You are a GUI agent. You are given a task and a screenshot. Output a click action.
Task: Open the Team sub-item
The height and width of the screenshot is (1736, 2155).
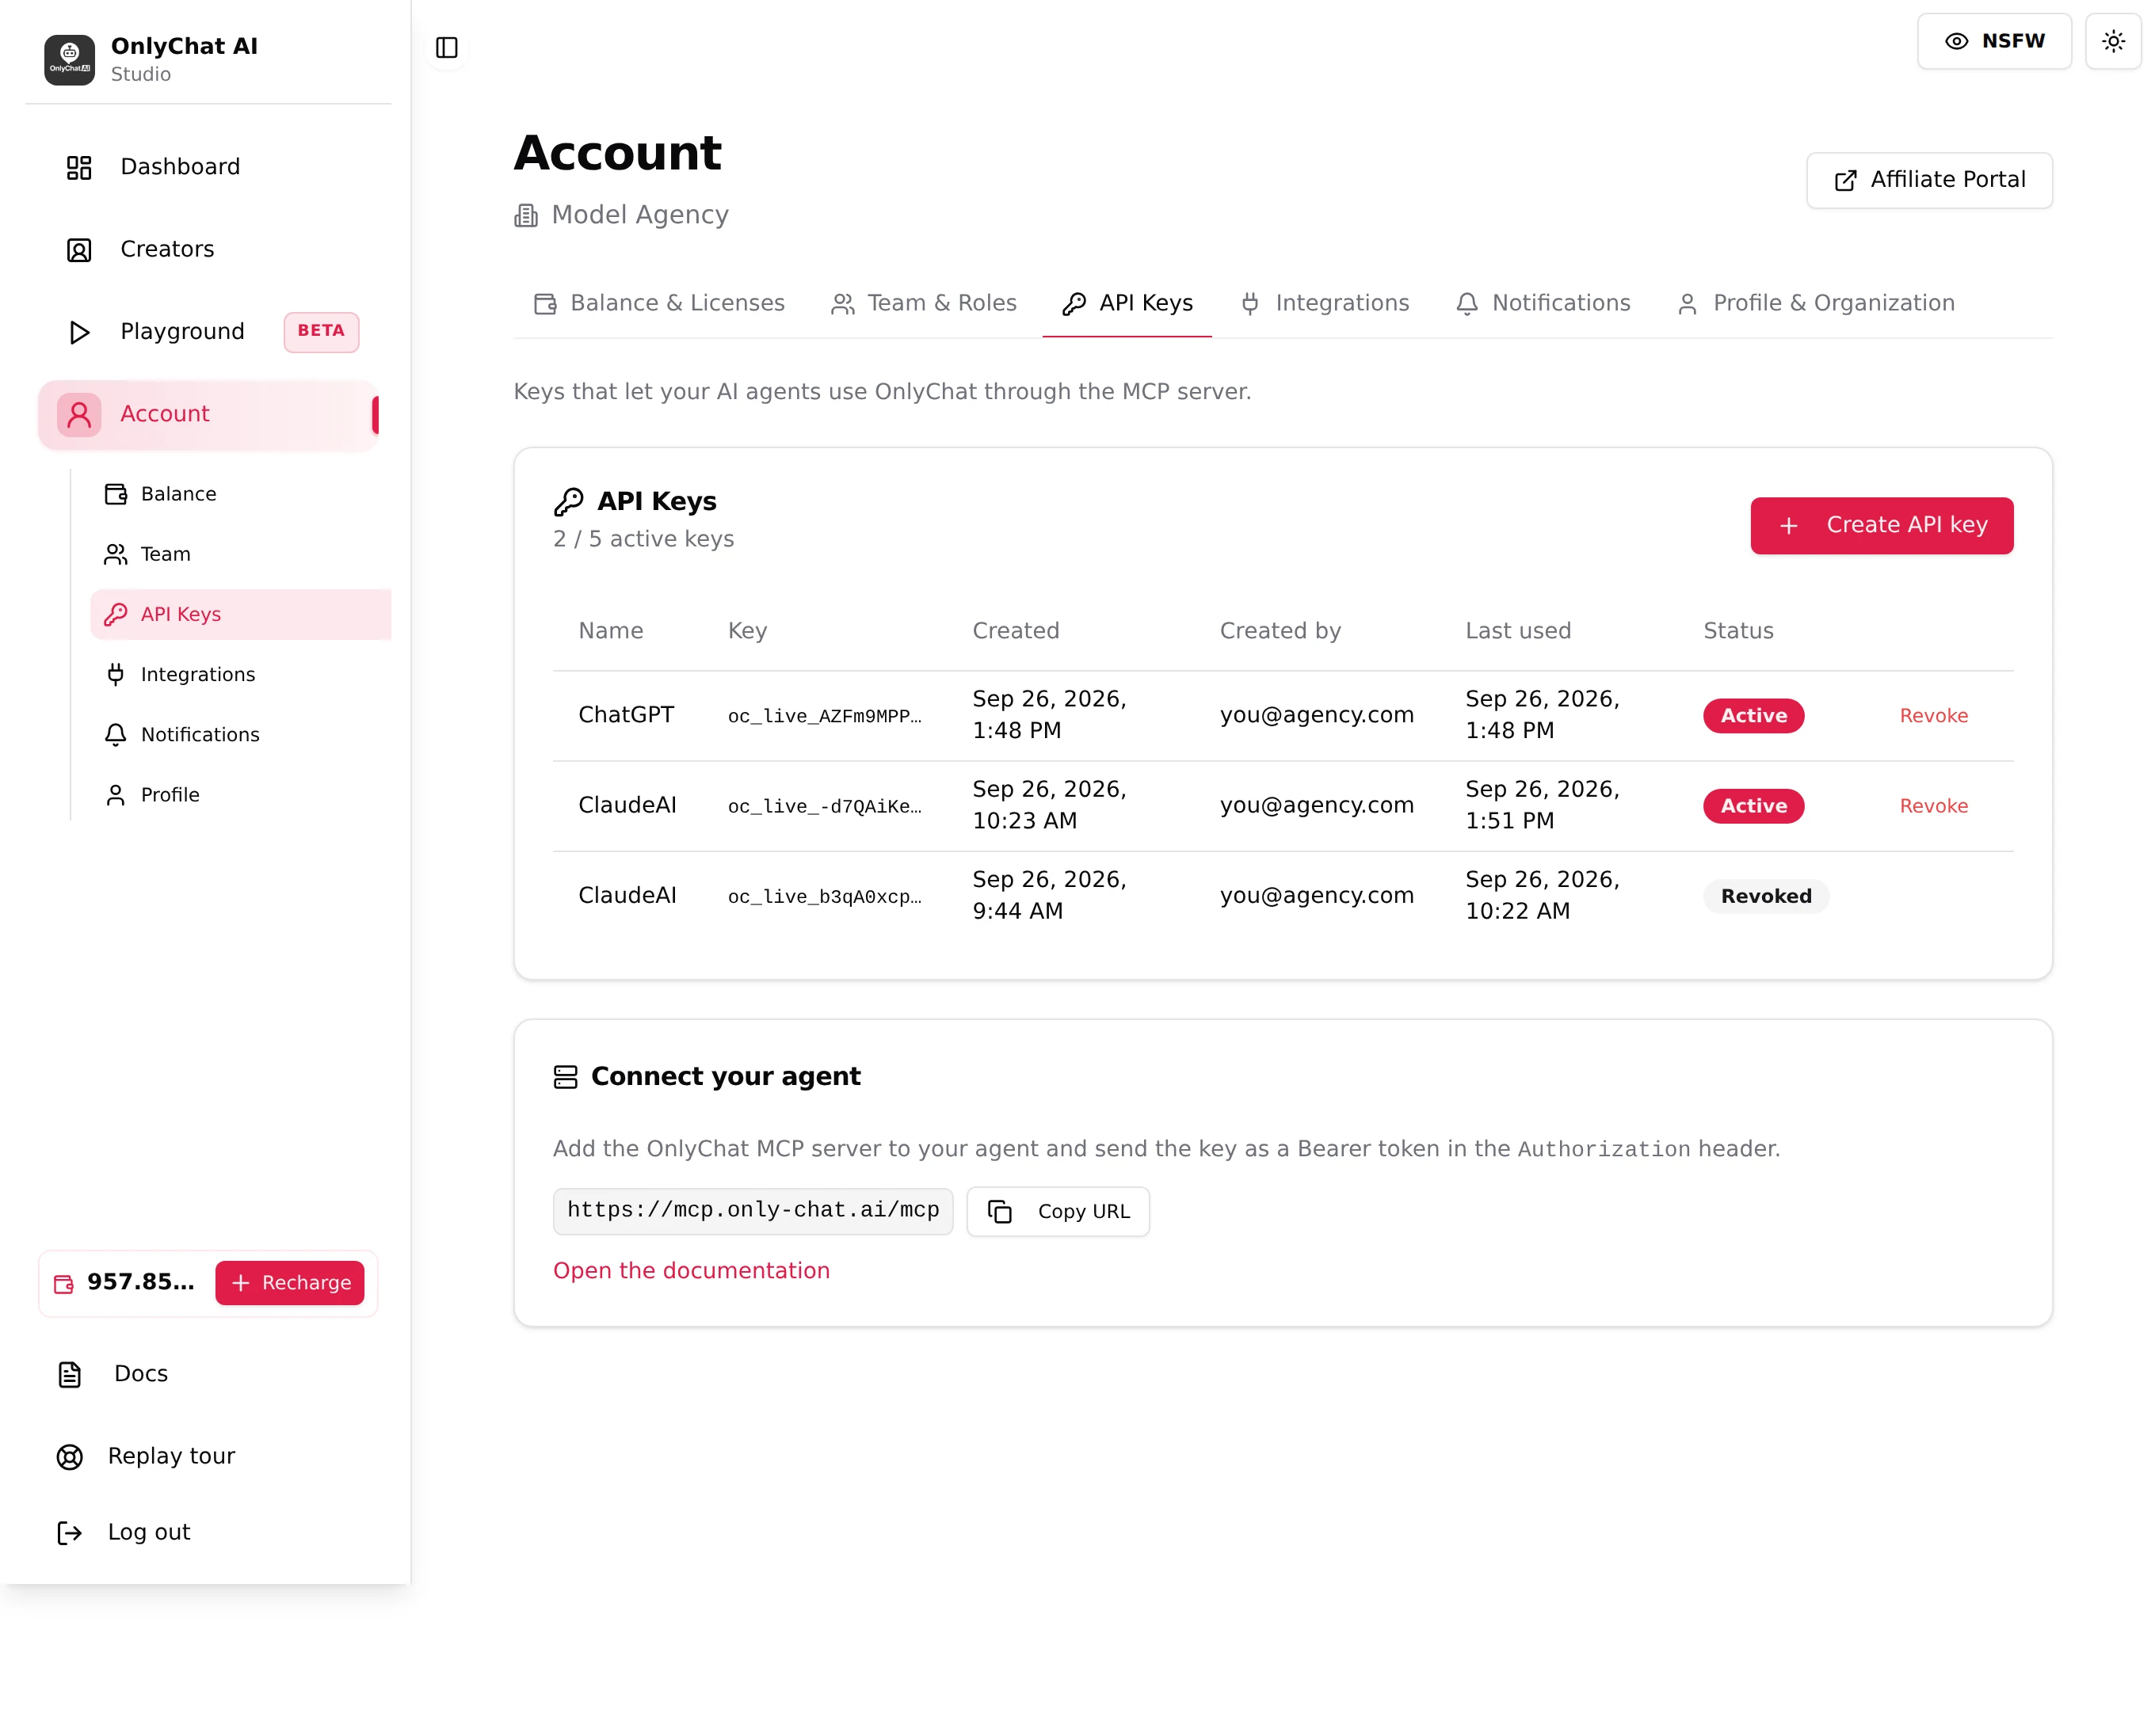tap(240, 554)
